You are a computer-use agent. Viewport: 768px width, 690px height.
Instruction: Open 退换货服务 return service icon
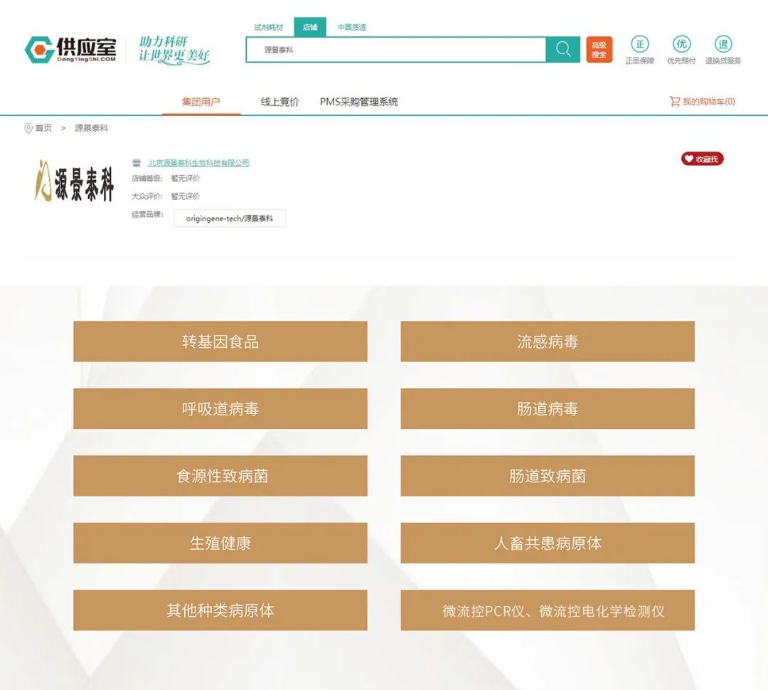click(x=723, y=50)
